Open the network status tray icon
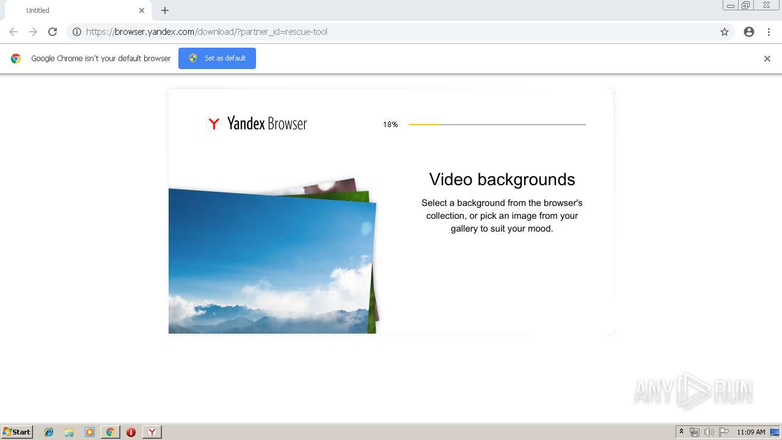 coord(695,432)
